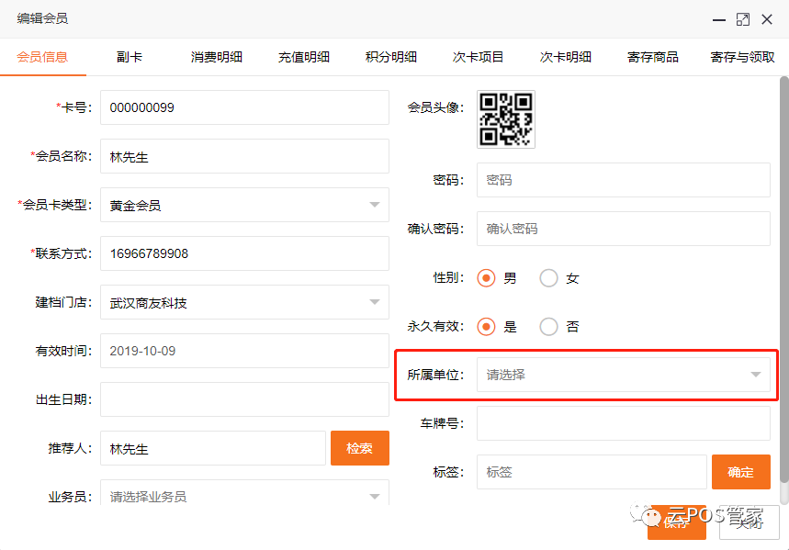Click the 会员名称 field containing 林先生

[x=244, y=156]
